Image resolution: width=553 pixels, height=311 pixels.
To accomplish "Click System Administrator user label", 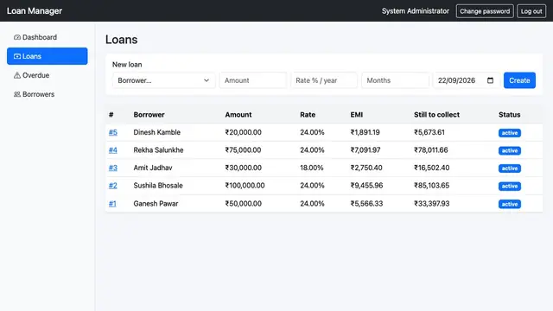I will tap(416, 11).
